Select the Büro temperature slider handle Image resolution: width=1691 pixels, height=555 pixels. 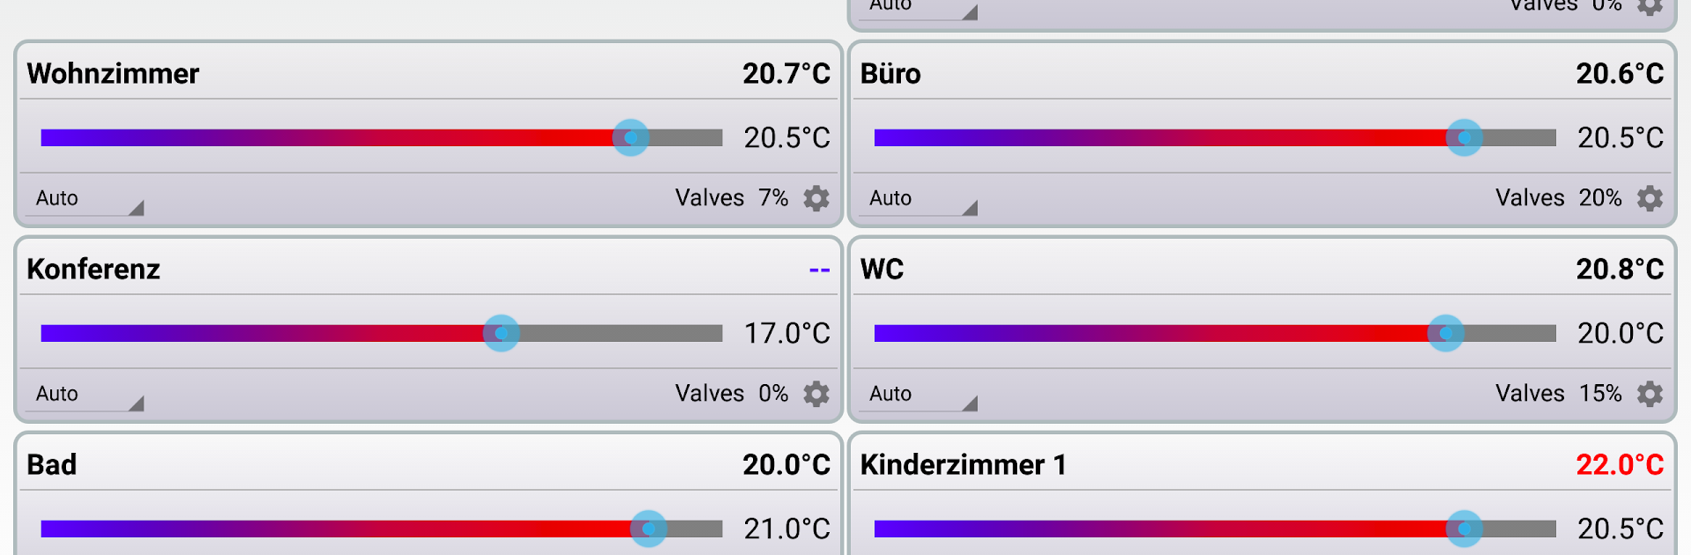tap(1464, 137)
